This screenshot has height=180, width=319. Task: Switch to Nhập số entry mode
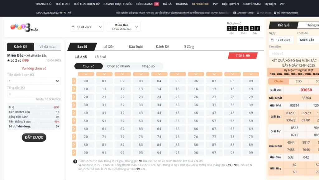click(x=148, y=66)
